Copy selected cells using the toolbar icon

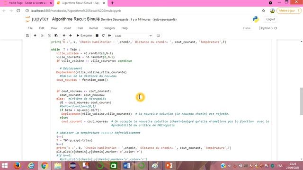point(49,36)
